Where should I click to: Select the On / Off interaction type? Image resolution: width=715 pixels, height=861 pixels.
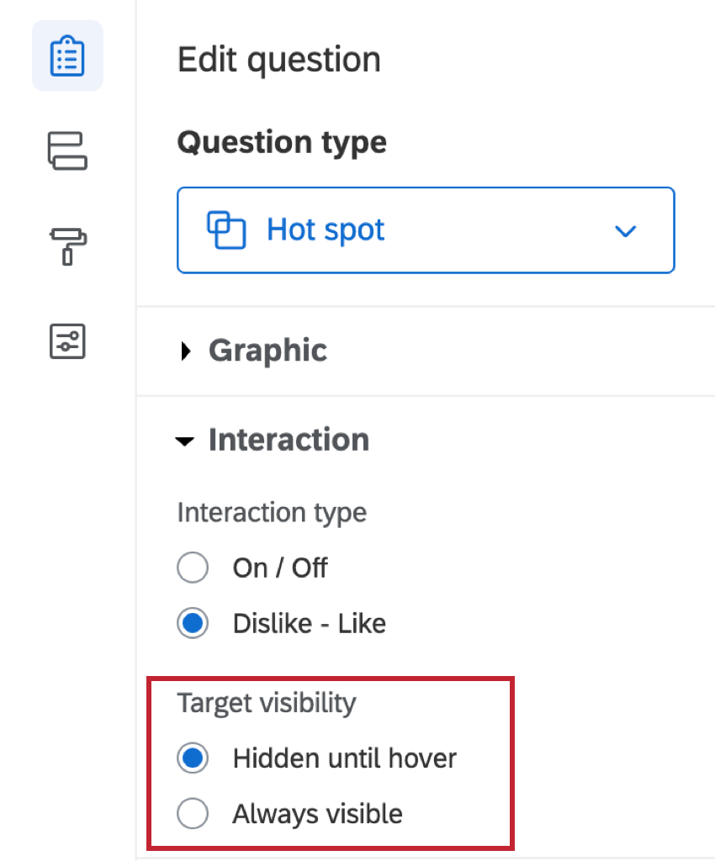pyautogui.click(x=193, y=568)
